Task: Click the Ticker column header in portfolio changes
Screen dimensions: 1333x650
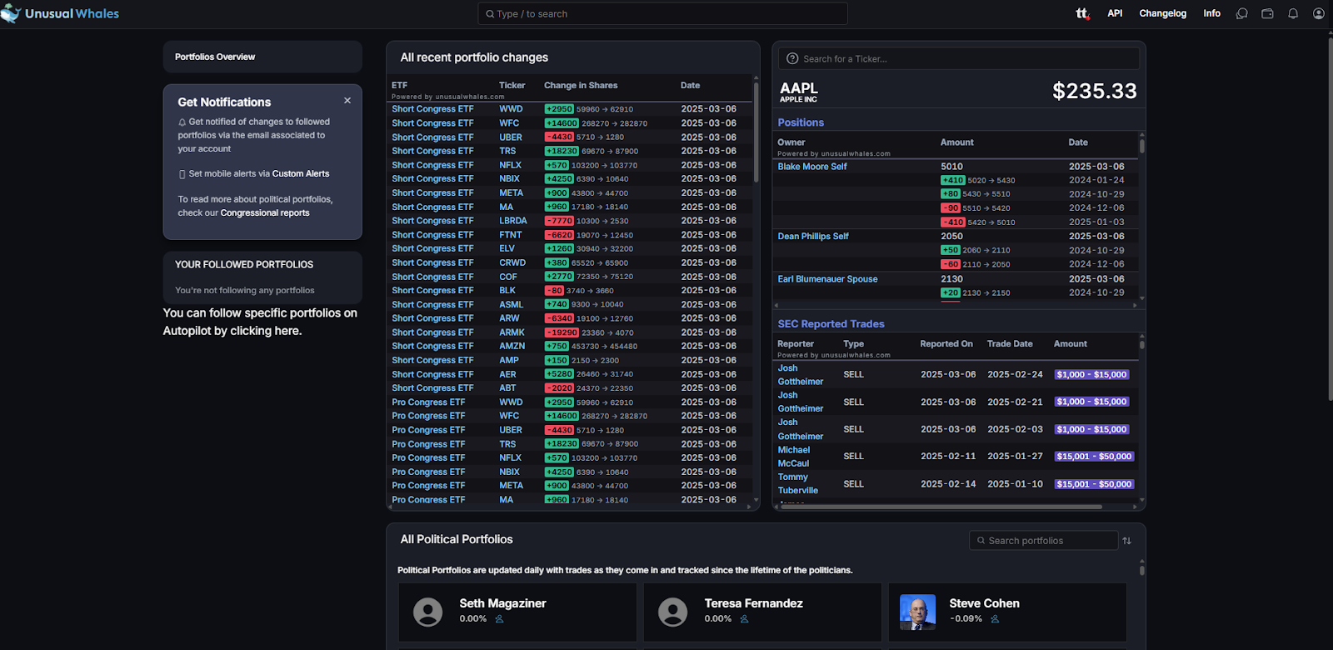Action: point(512,85)
